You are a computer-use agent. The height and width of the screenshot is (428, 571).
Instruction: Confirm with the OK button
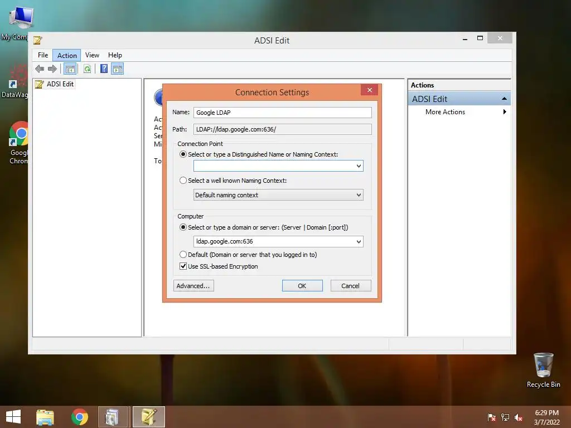pos(302,286)
